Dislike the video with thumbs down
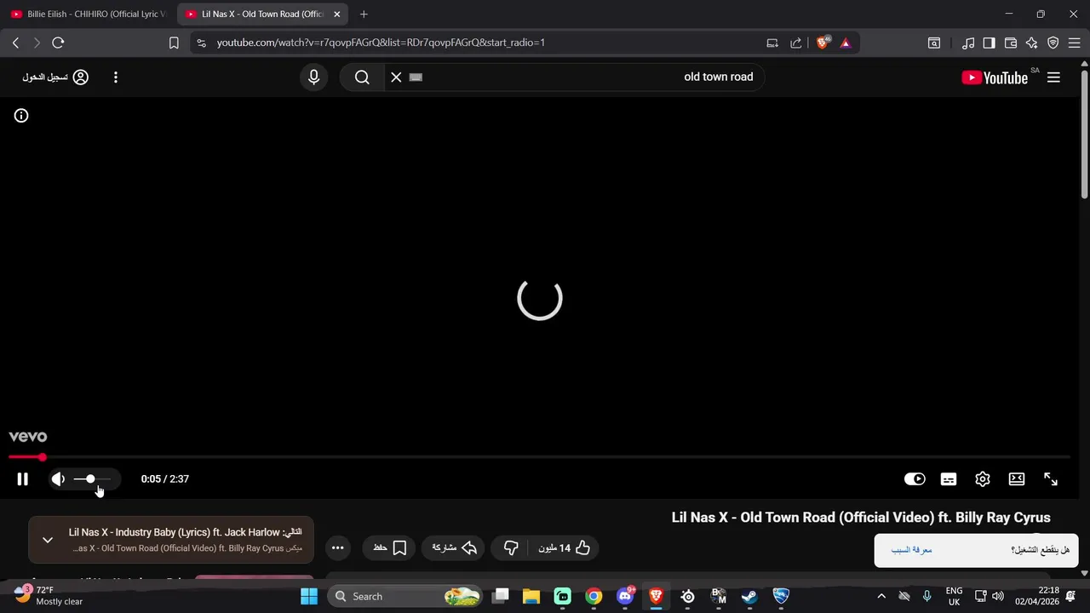The height and width of the screenshot is (613, 1090). (x=511, y=548)
